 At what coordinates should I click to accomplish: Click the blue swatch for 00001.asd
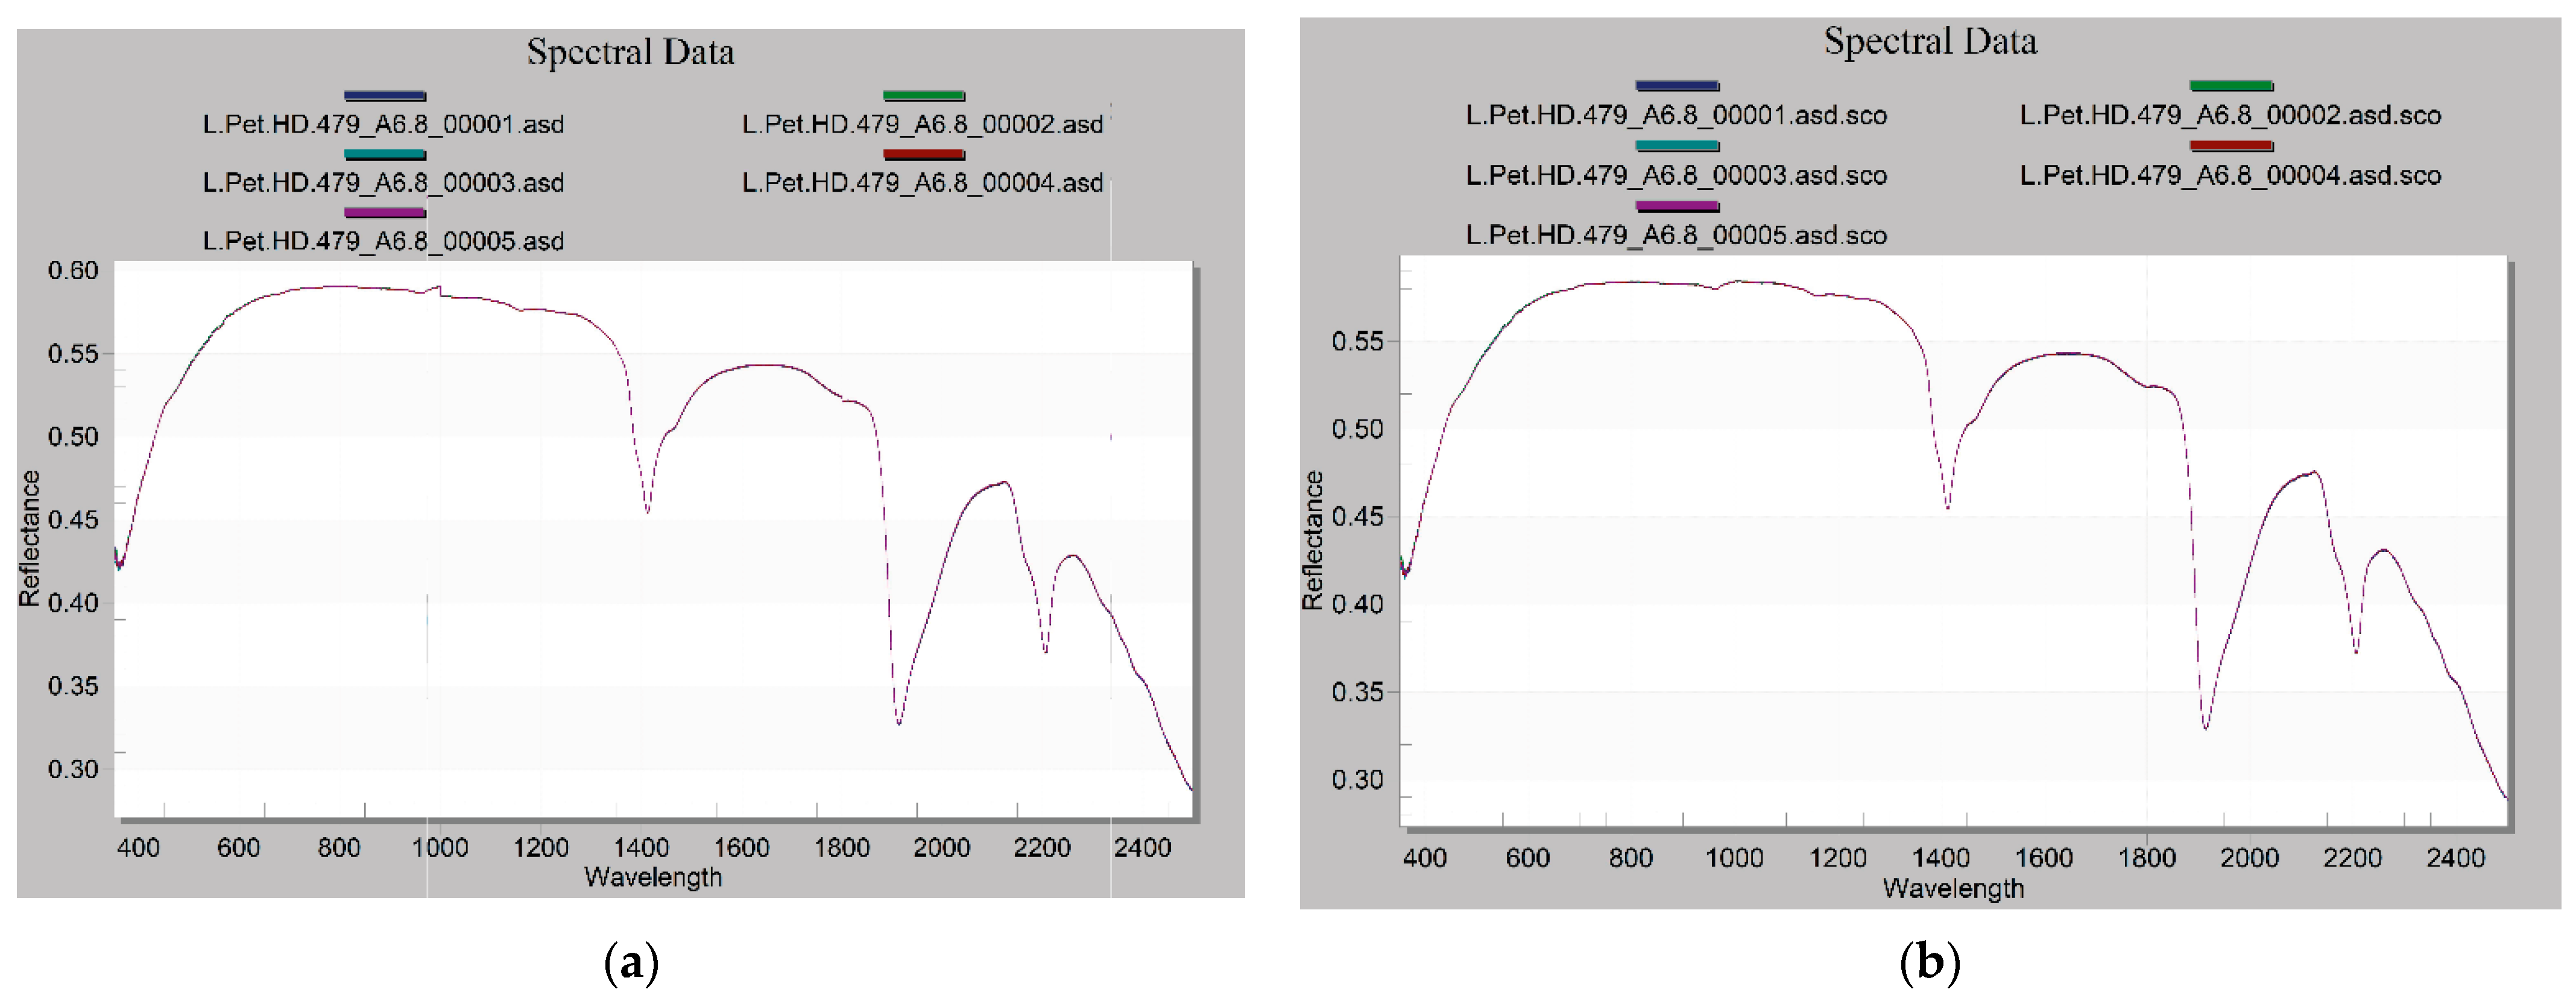385,96
